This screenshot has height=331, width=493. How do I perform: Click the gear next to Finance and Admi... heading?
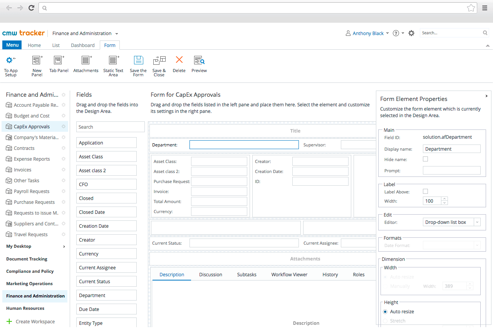(64, 95)
